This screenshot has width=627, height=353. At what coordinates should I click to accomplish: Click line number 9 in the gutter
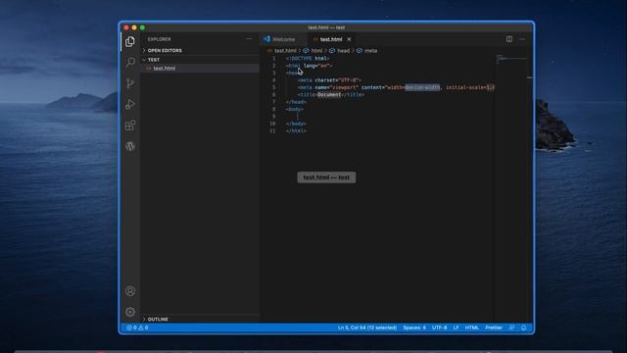pyautogui.click(x=274, y=117)
